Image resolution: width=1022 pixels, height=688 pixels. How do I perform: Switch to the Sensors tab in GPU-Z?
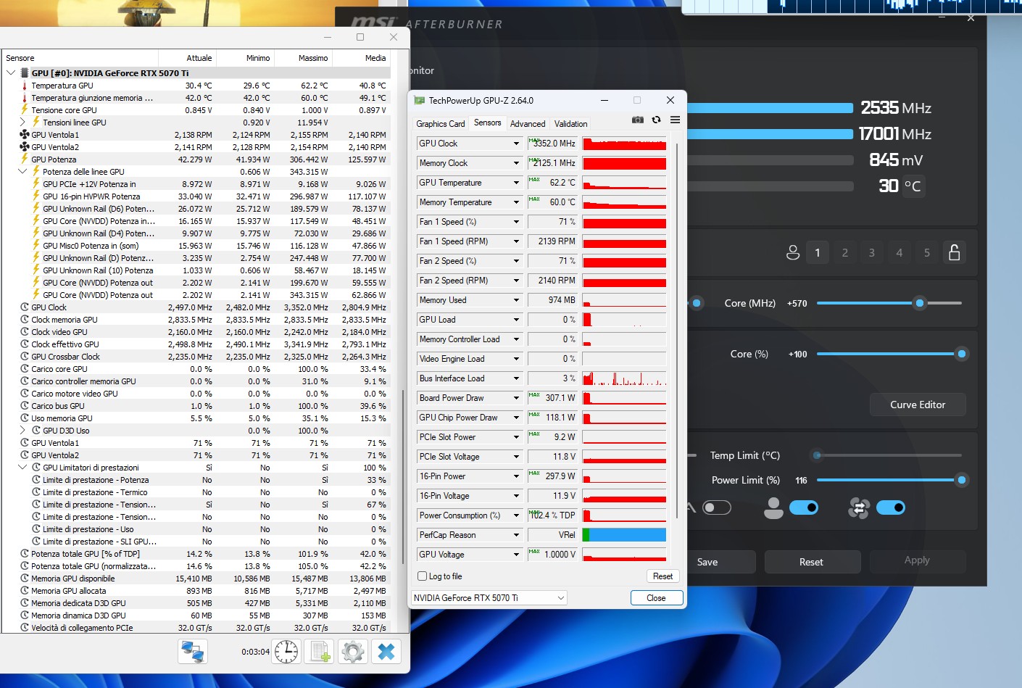click(x=487, y=123)
